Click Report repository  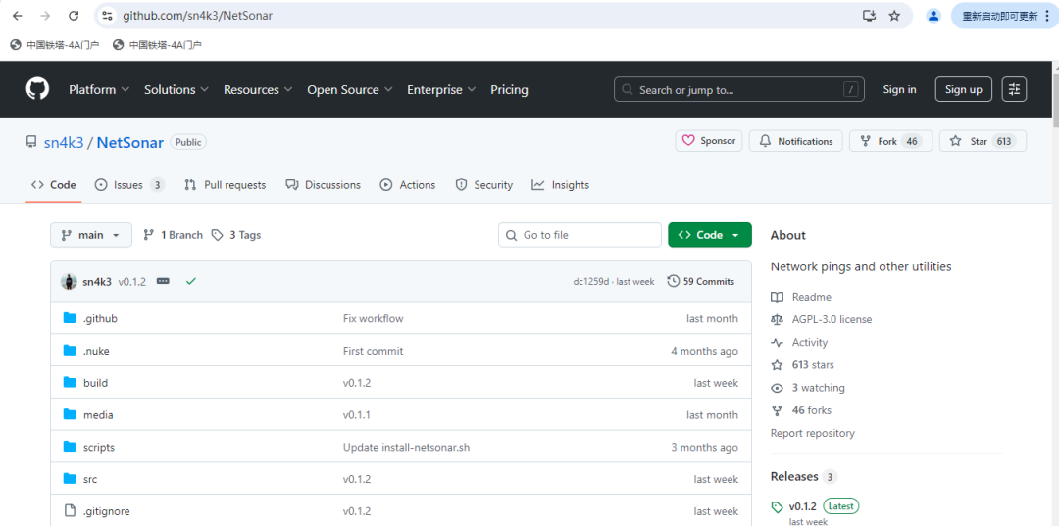[x=813, y=433]
